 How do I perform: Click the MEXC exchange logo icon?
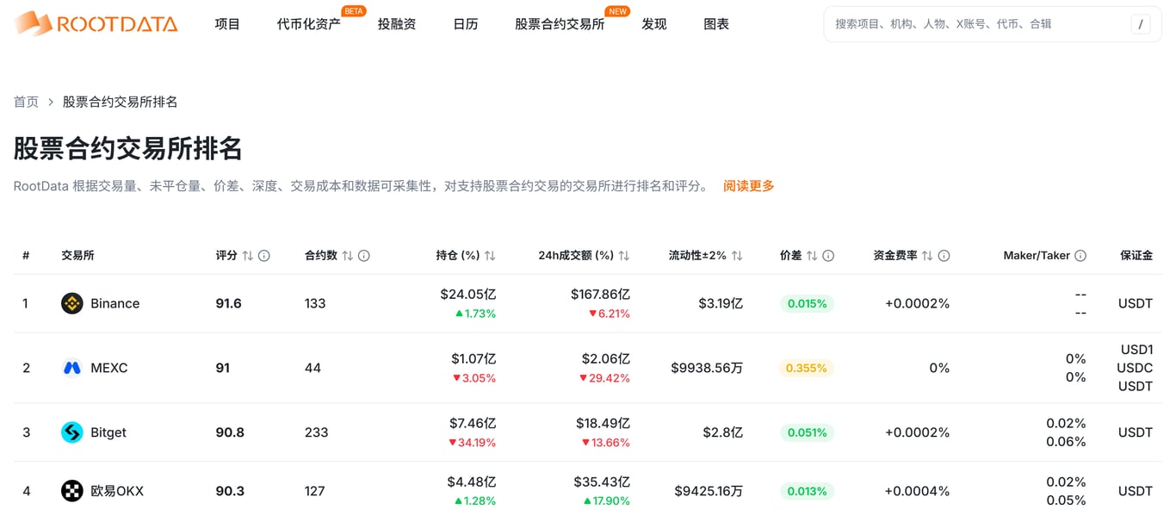pyautogui.click(x=72, y=368)
